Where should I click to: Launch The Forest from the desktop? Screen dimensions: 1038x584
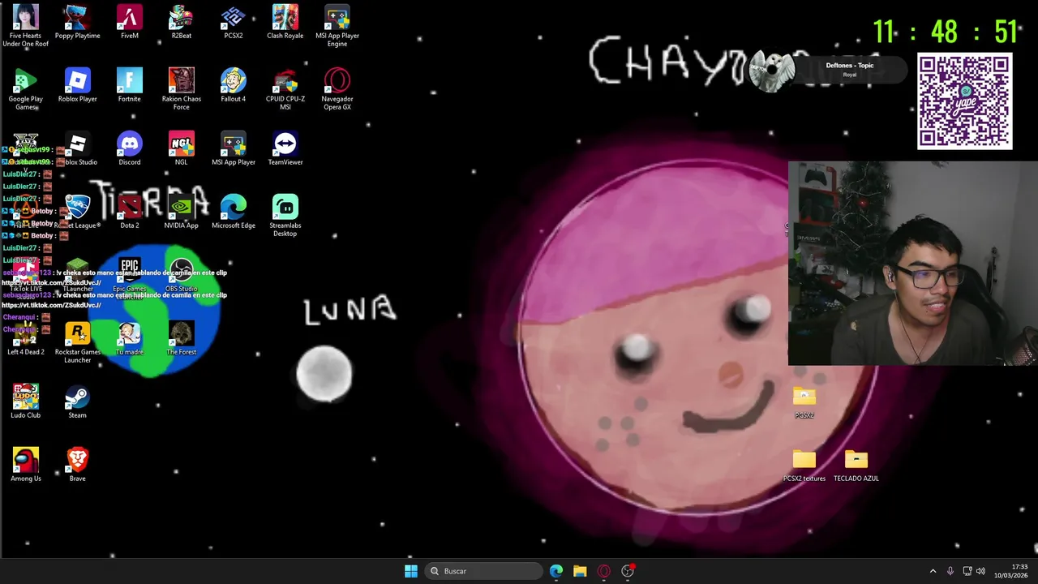(182, 338)
